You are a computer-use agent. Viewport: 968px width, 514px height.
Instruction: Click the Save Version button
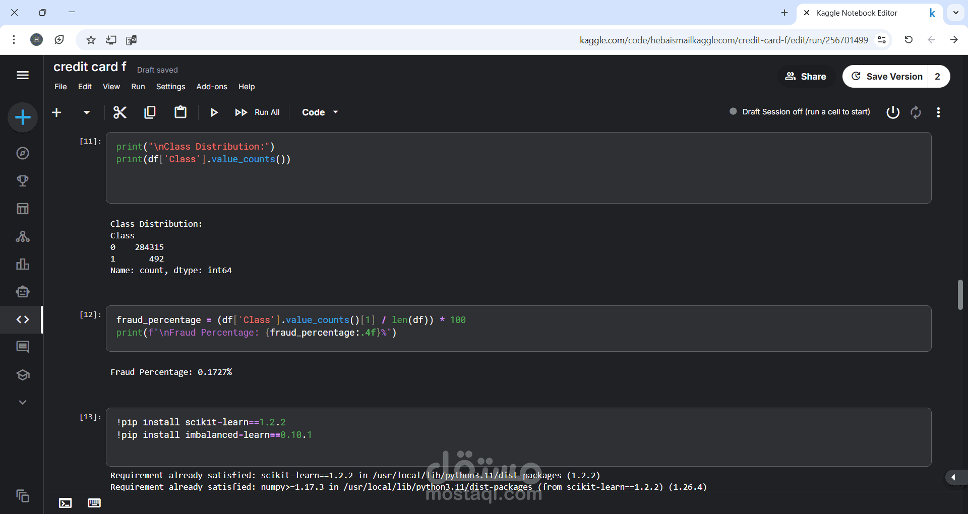coord(886,77)
